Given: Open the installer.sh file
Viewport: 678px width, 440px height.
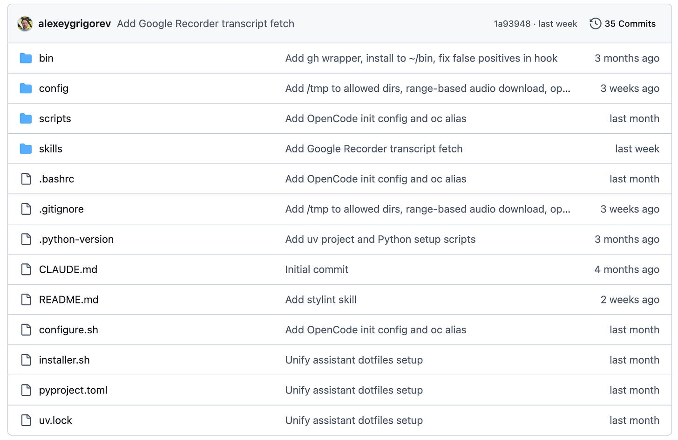Looking at the screenshot, I should click(x=64, y=360).
